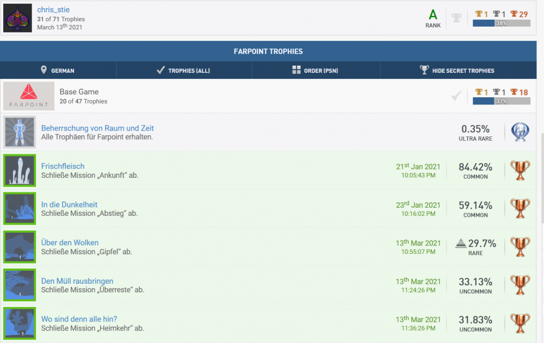The width and height of the screenshot is (544, 343).
Task: Click the grey platinum trophy in profile header
Action: point(456,18)
